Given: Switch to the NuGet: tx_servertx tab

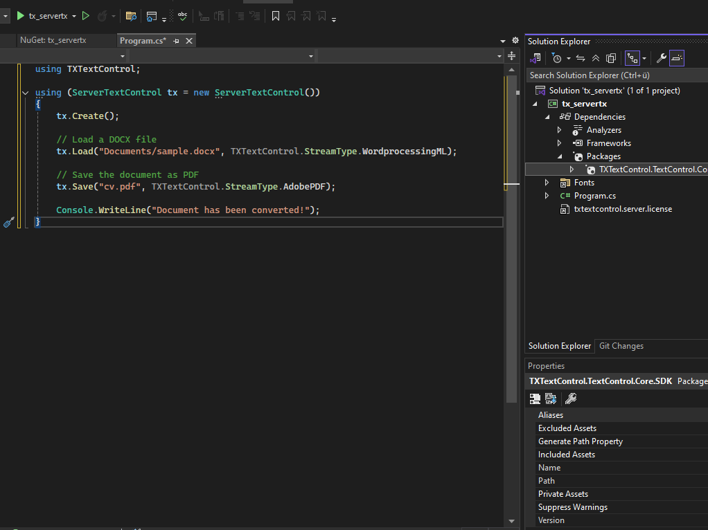Looking at the screenshot, I should (x=53, y=40).
